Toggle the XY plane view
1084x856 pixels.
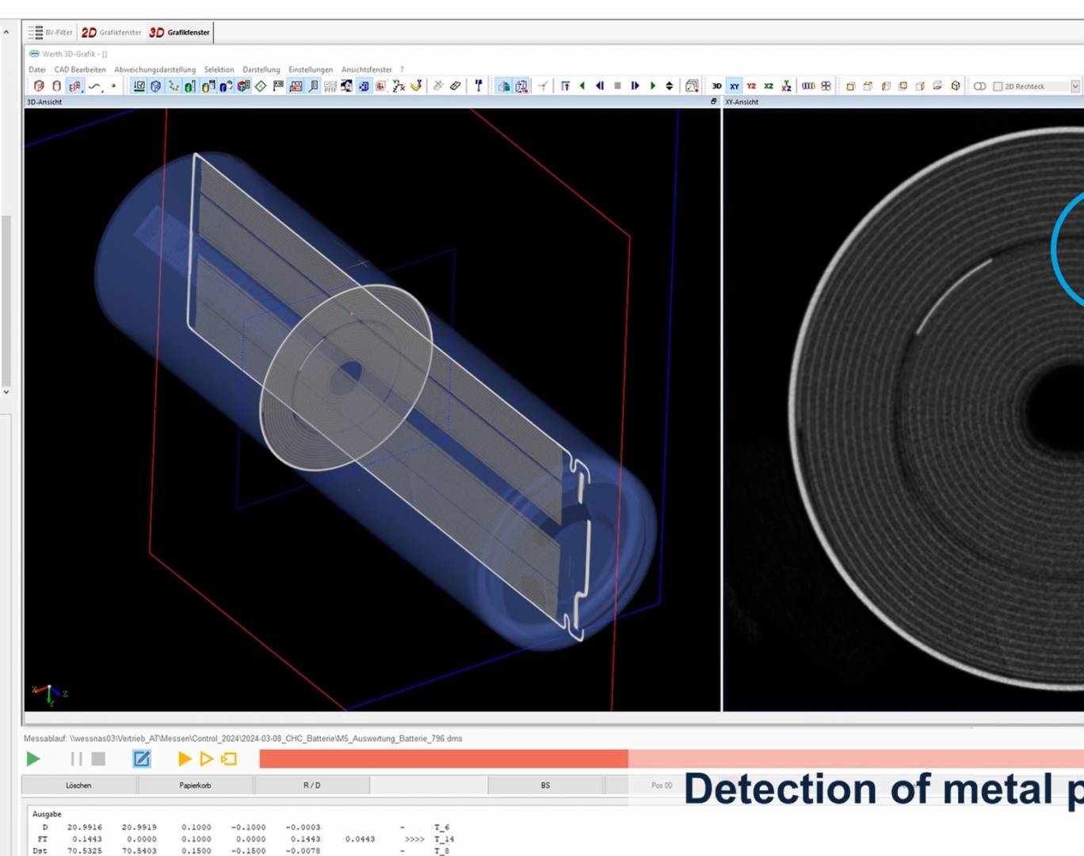tap(735, 86)
